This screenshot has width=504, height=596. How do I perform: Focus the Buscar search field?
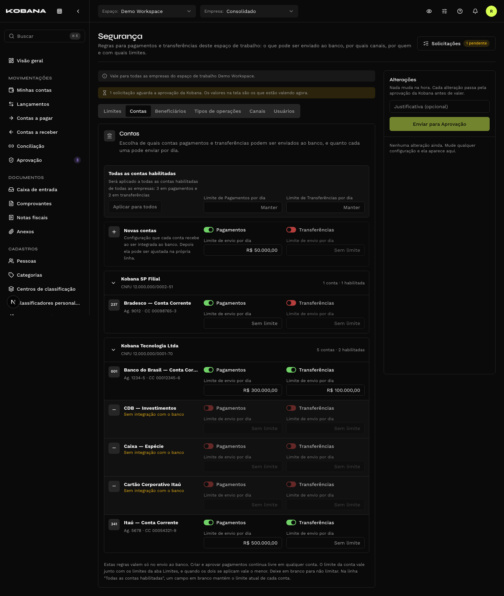(x=44, y=36)
